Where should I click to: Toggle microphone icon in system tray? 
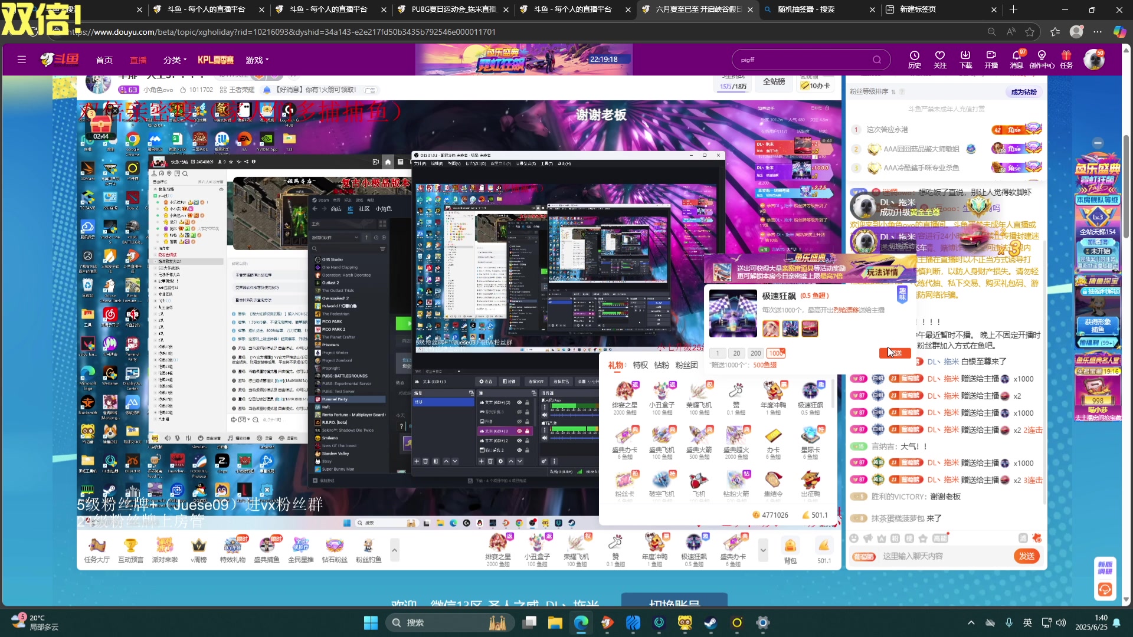1009,623
